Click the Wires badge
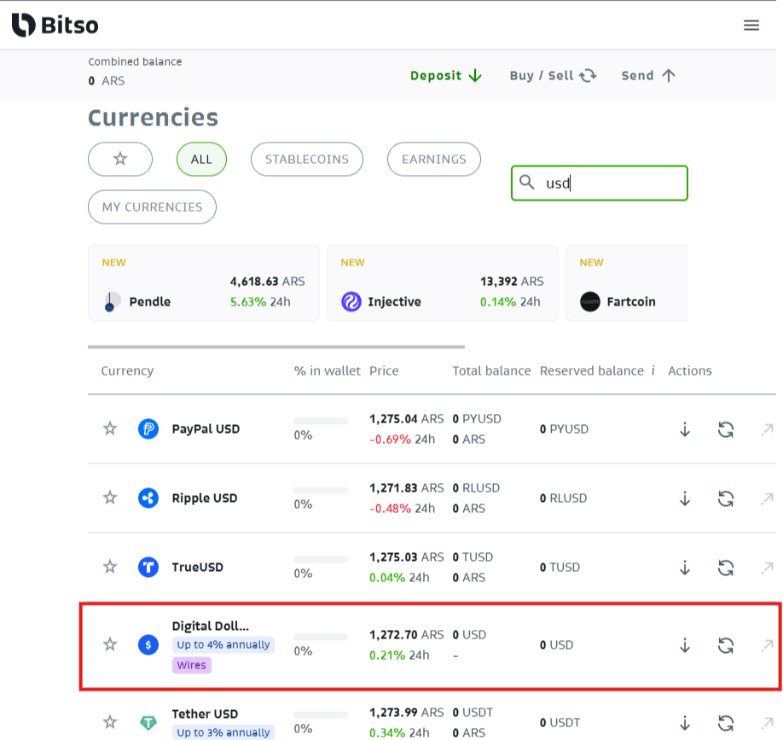This screenshot has height=740, width=783. pos(192,665)
